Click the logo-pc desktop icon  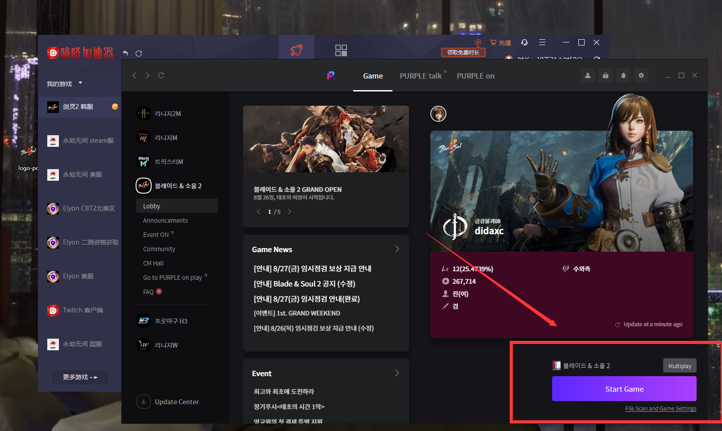click(x=28, y=157)
